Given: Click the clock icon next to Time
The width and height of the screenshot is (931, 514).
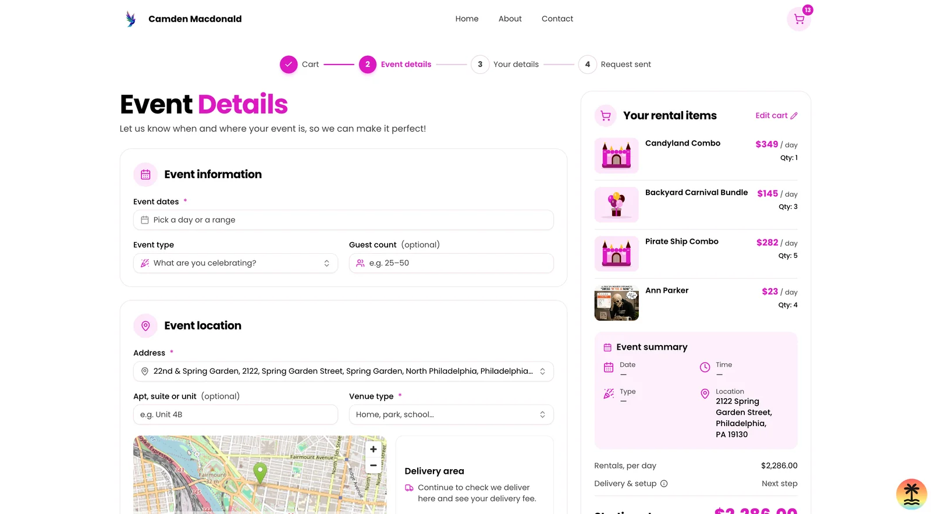Looking at the screenshot, I should click(705, 367).
